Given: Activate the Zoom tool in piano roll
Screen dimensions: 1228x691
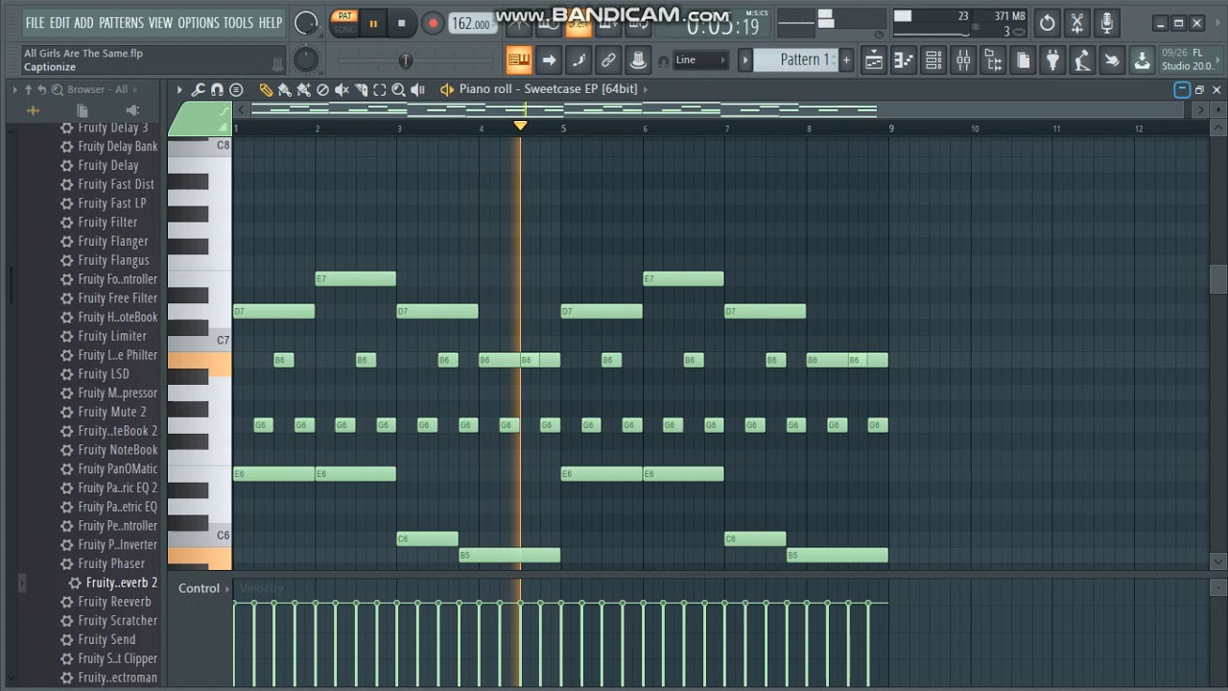Looking at the screenshot, I should tap(398, 89).
